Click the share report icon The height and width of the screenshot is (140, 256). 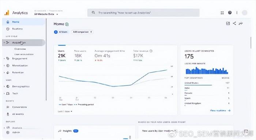(x=234, y=23)
